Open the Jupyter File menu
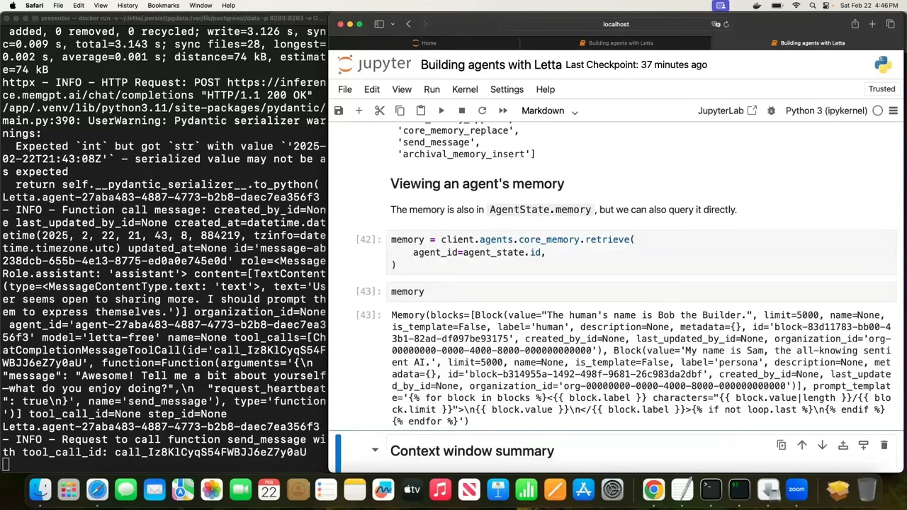Viewport: 907px width, 510px height. (x=344, y=89)
